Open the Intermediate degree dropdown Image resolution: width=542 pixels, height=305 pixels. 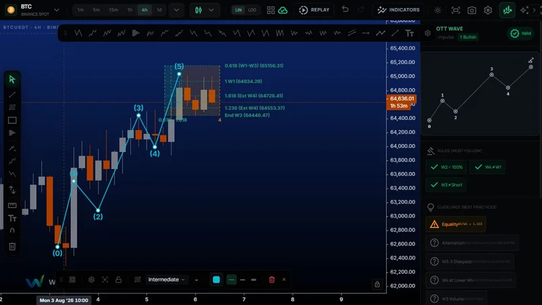[x=166, y=279]
